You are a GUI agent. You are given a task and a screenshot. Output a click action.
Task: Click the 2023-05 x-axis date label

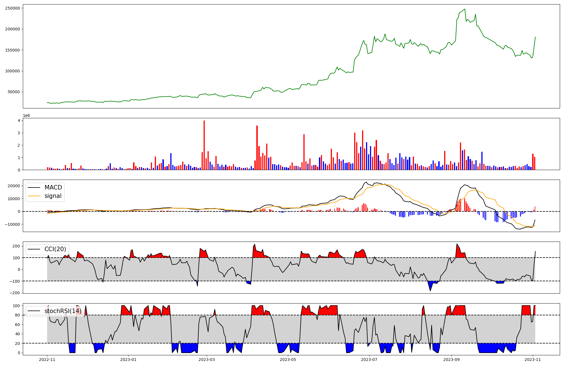tap(288, 360)
